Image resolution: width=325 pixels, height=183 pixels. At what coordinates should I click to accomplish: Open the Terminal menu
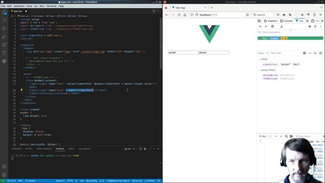pyautogui.click(x=51, y=6)
